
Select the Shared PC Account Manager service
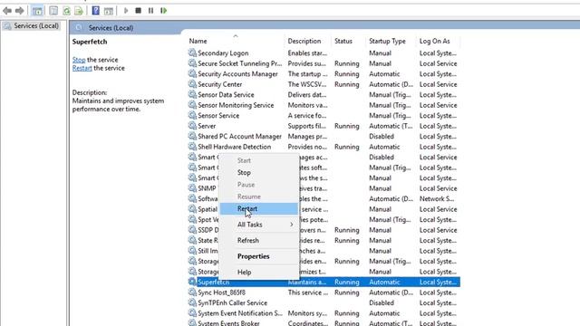[x=239, y=137]
